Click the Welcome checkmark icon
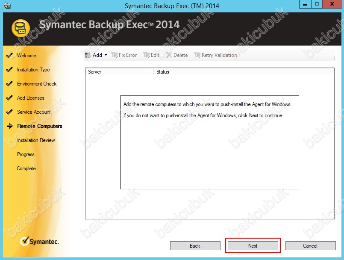Viewport: 344px width, 260px height. [x=9, y=55]
